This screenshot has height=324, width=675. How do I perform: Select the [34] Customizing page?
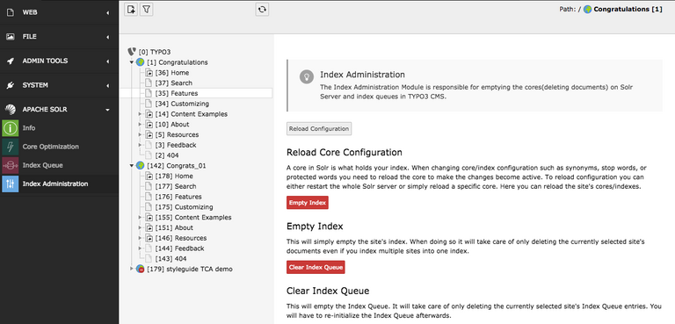click(182, 104)
